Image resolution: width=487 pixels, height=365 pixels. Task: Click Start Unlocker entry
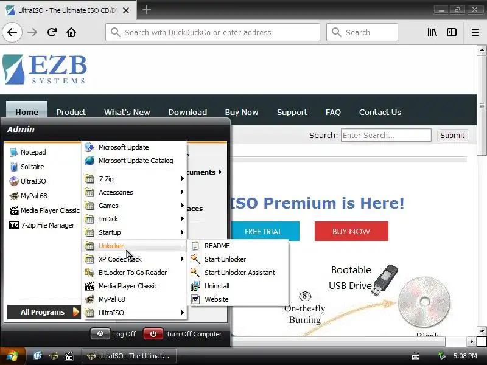[239, 259]
